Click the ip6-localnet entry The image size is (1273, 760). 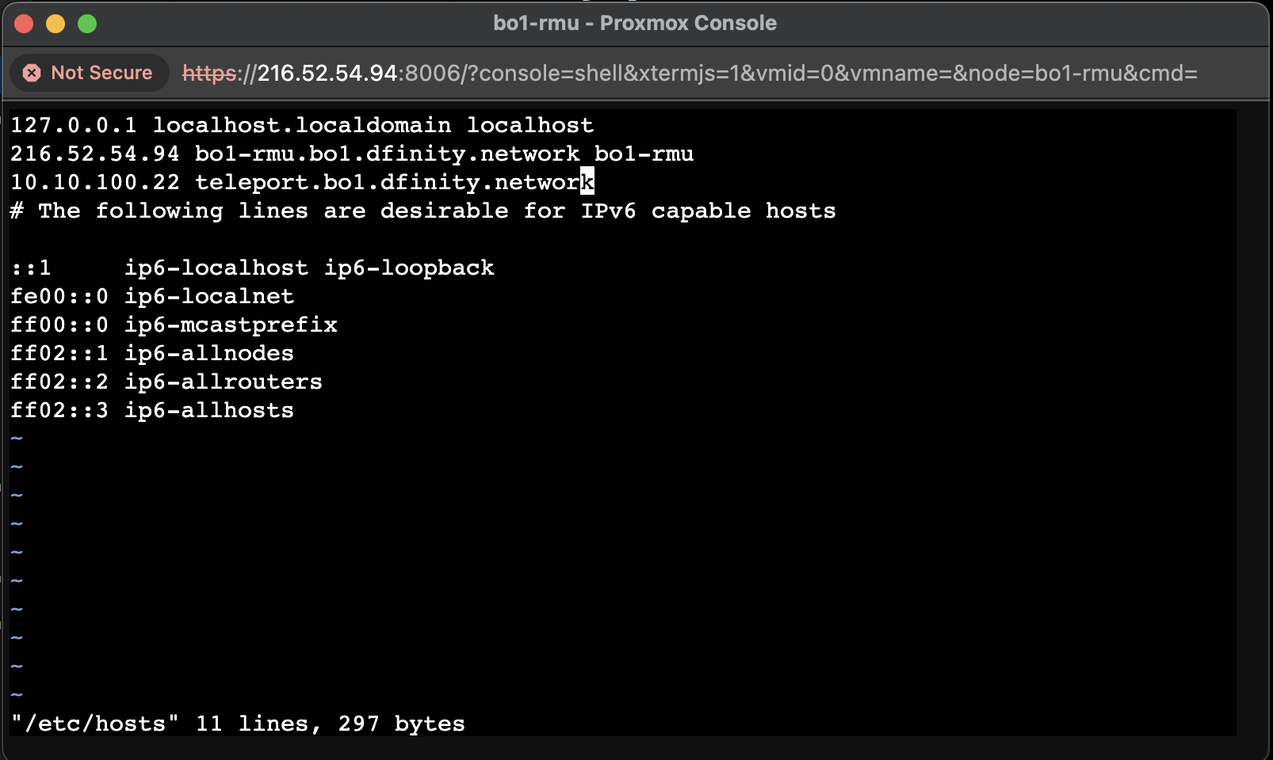coord(209,296)
